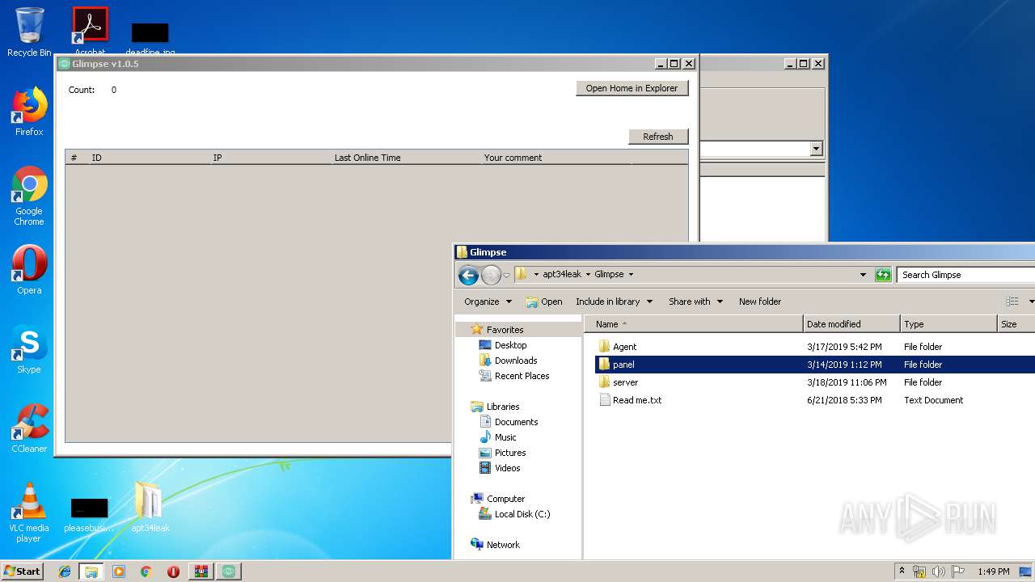Open the Organize menu

coord(488,302)
